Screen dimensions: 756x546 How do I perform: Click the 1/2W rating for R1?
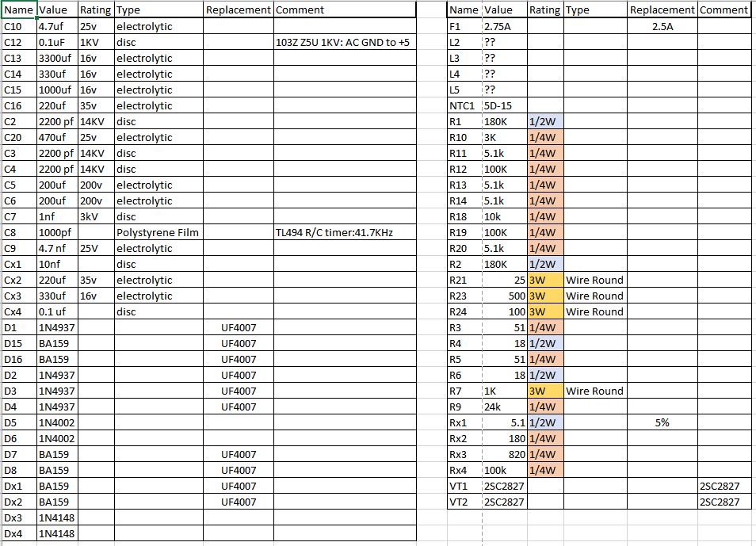545,121
